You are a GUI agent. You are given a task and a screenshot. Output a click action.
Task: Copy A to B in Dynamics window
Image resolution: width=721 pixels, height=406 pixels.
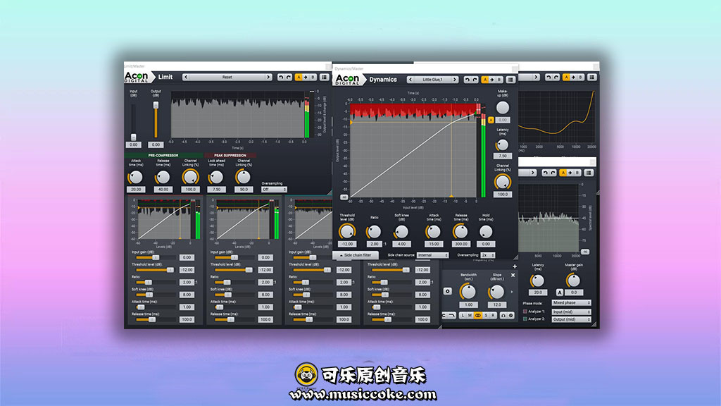(492, 80)
